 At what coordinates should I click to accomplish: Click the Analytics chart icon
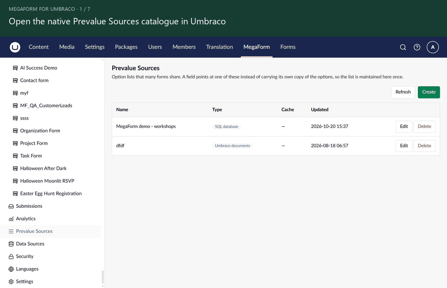click(x=11, y=219)
